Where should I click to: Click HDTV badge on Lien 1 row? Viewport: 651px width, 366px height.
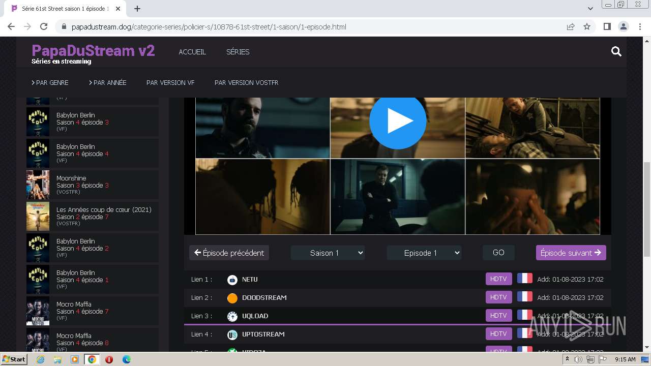click(x=498, y=279)
